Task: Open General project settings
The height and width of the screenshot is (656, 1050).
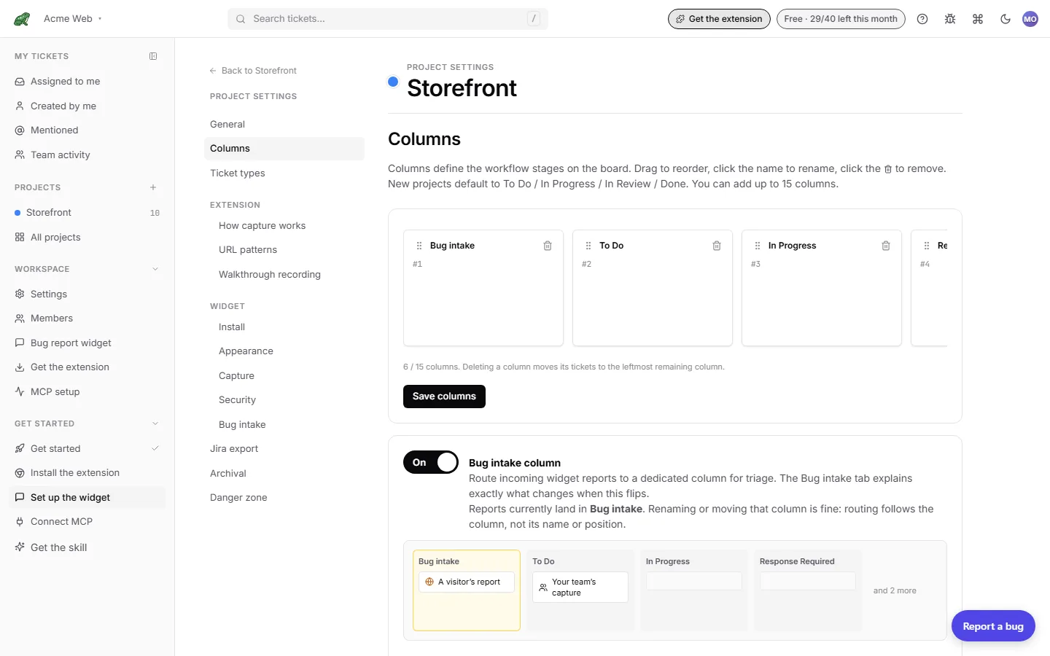Action: coord(284,125)
